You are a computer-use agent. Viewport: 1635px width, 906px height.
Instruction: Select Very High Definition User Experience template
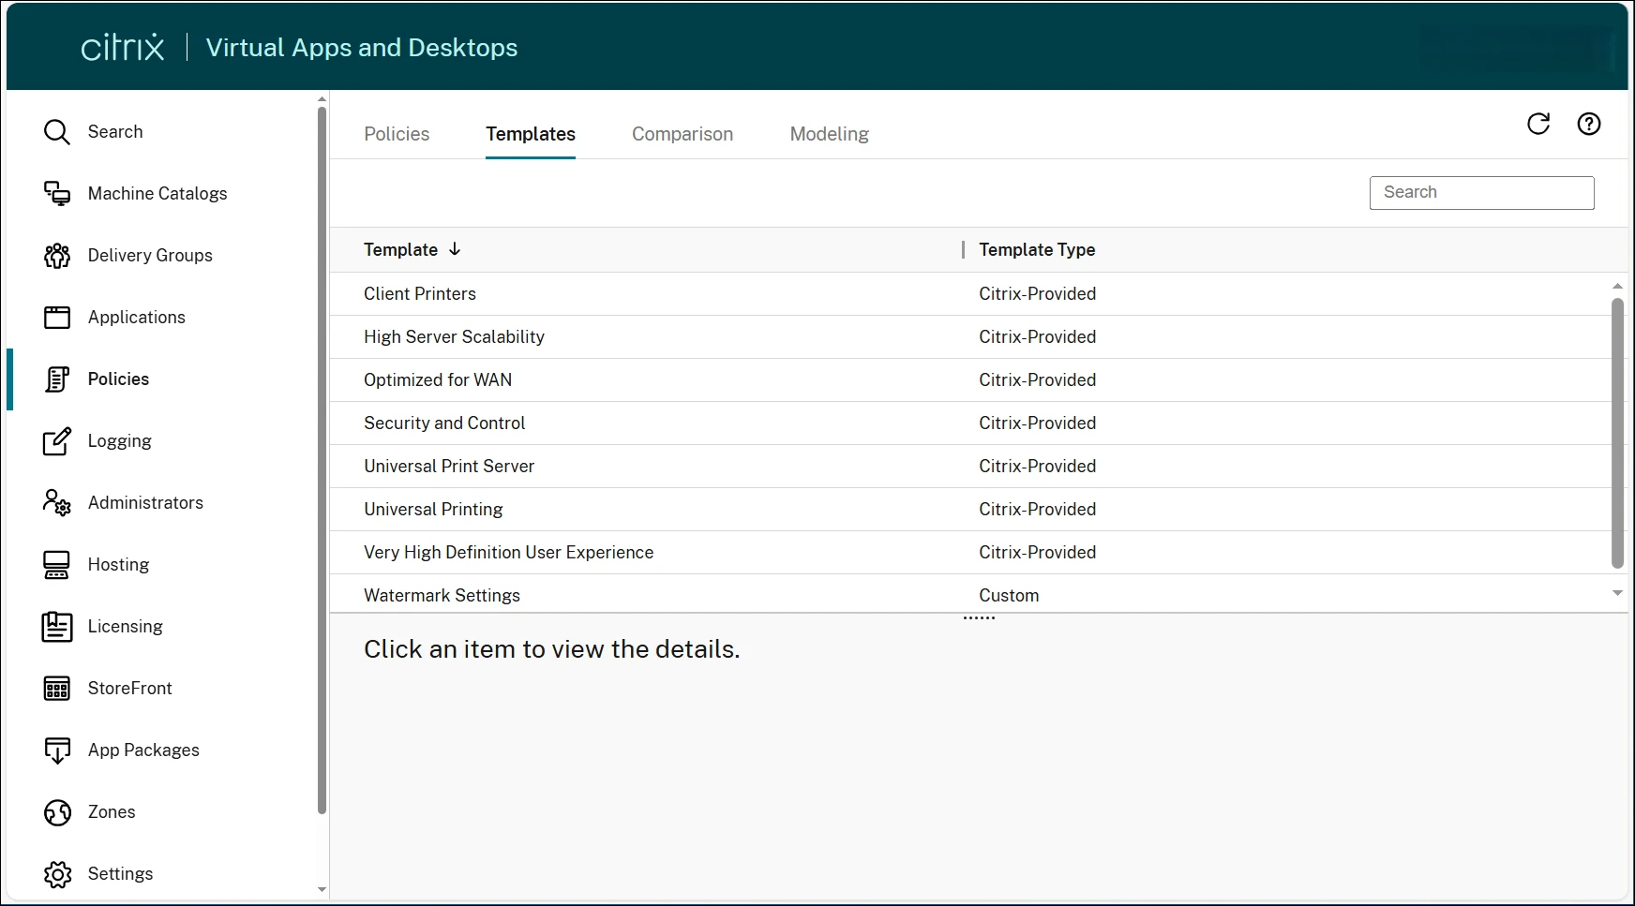click(509, 553)
